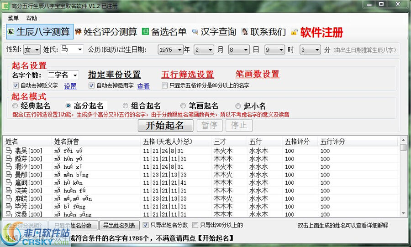The image size is (411, 247).
Task: Open the birth year dropdown showing 1975
Action: (179, 50)
